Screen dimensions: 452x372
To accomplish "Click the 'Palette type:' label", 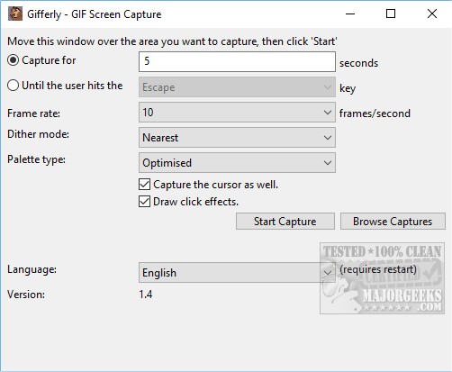I will pos(36,159).
